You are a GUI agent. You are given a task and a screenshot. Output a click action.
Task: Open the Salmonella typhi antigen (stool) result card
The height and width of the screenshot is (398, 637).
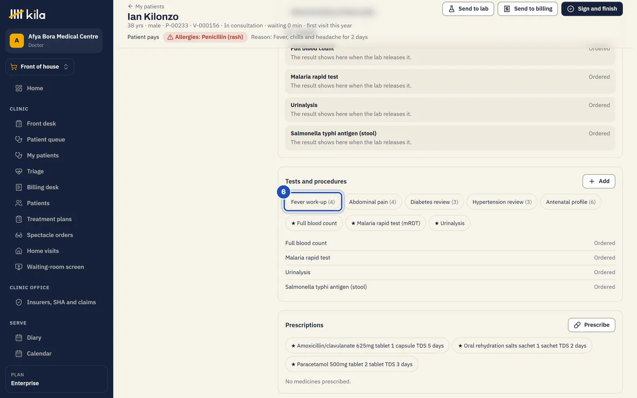450,138
